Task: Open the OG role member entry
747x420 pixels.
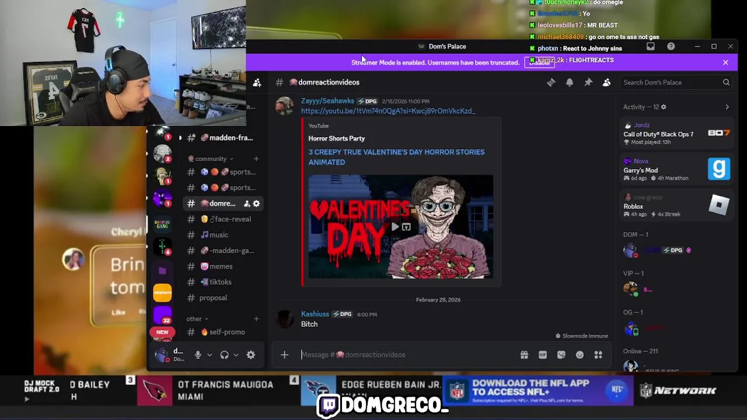Action: [x=677, y=329]
